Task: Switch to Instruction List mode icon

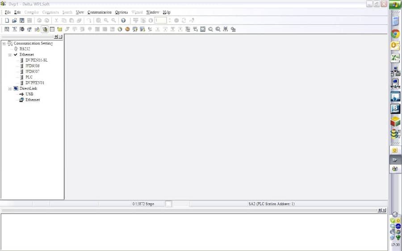Action: click(14, 29)
